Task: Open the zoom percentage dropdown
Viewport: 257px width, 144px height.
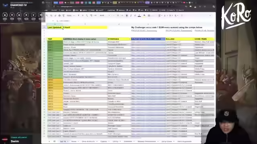Action: coord(70,16)
